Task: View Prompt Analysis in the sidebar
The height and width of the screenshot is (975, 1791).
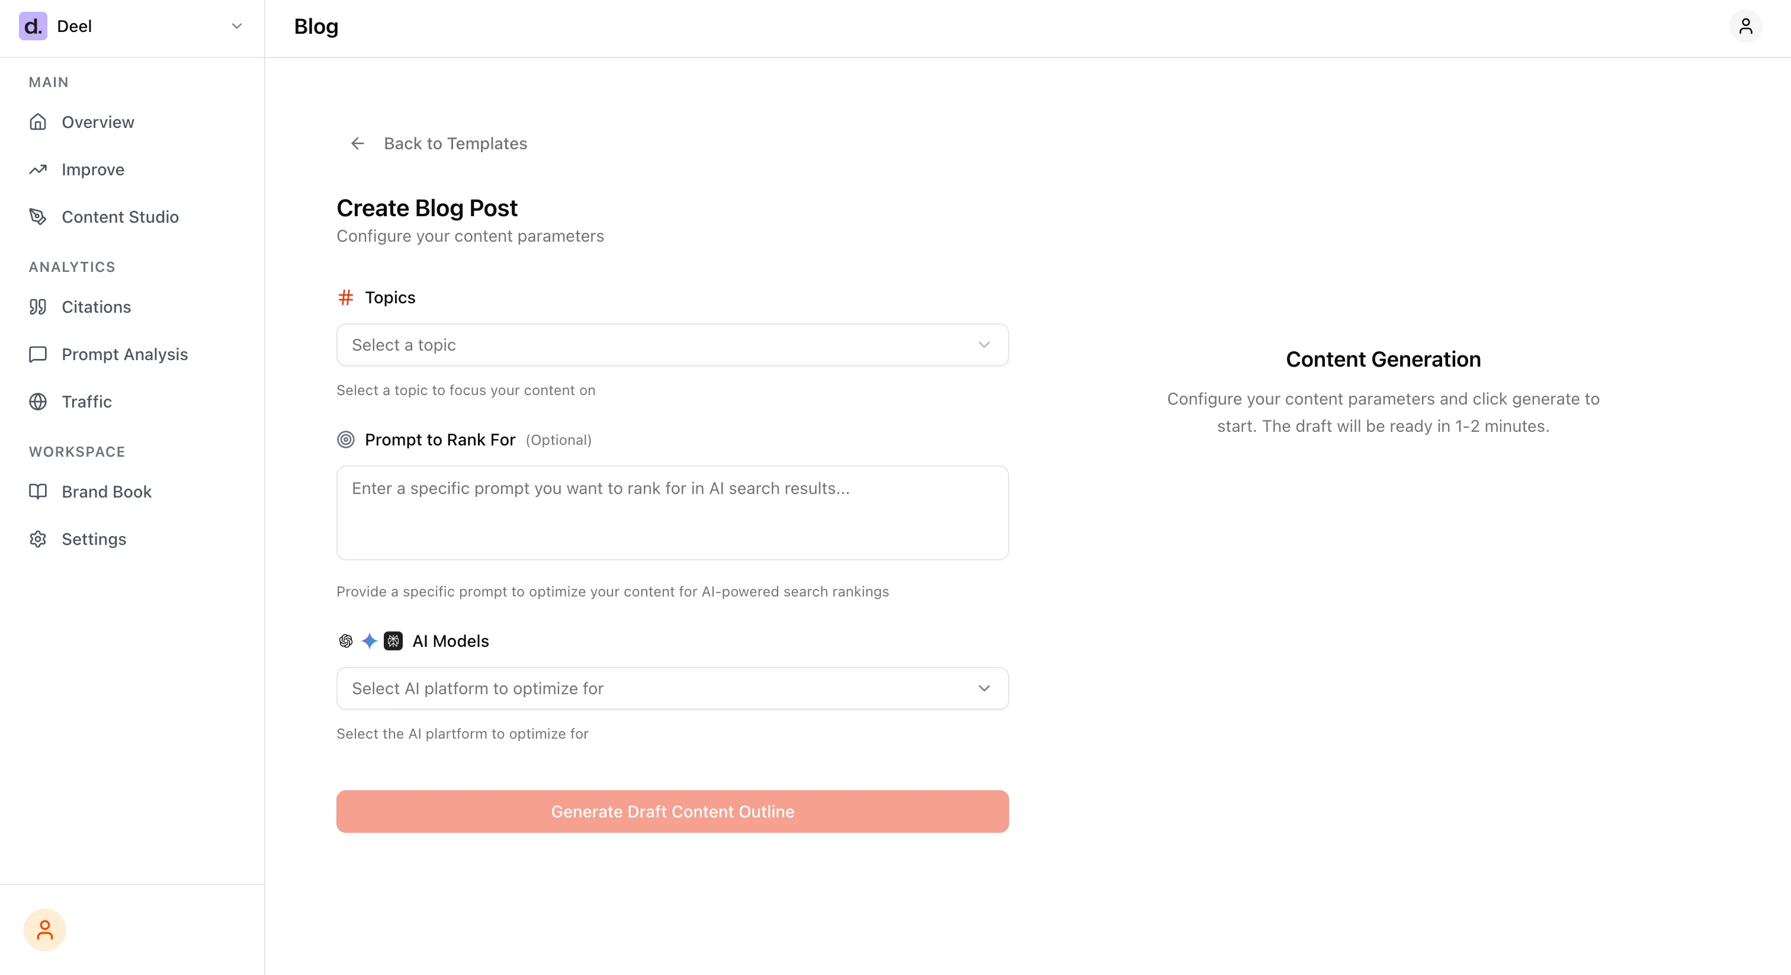Action: [x=124, y=354]
